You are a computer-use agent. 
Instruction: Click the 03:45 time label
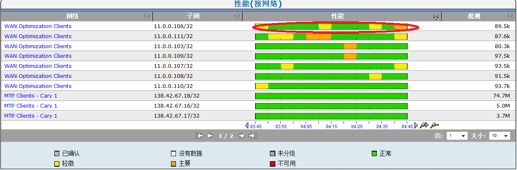(x=256, y=126)
